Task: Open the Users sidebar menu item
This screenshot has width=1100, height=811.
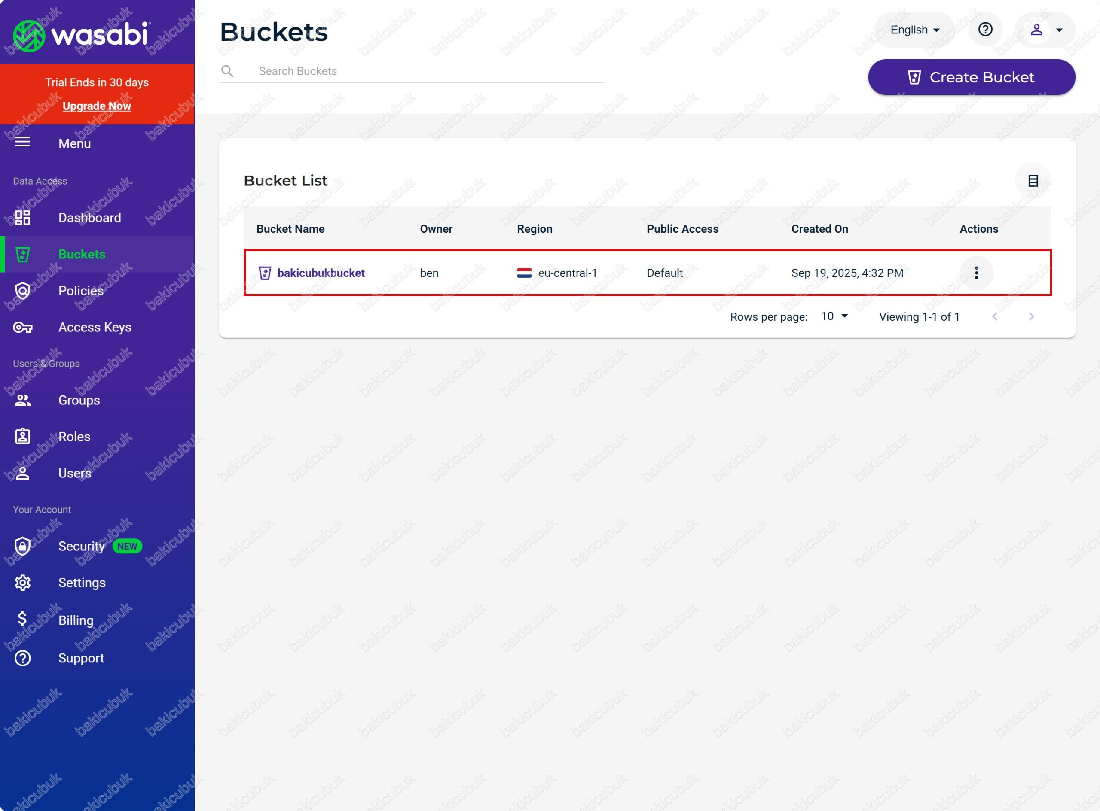Action: pyautogui.click(x=75, y=473)
